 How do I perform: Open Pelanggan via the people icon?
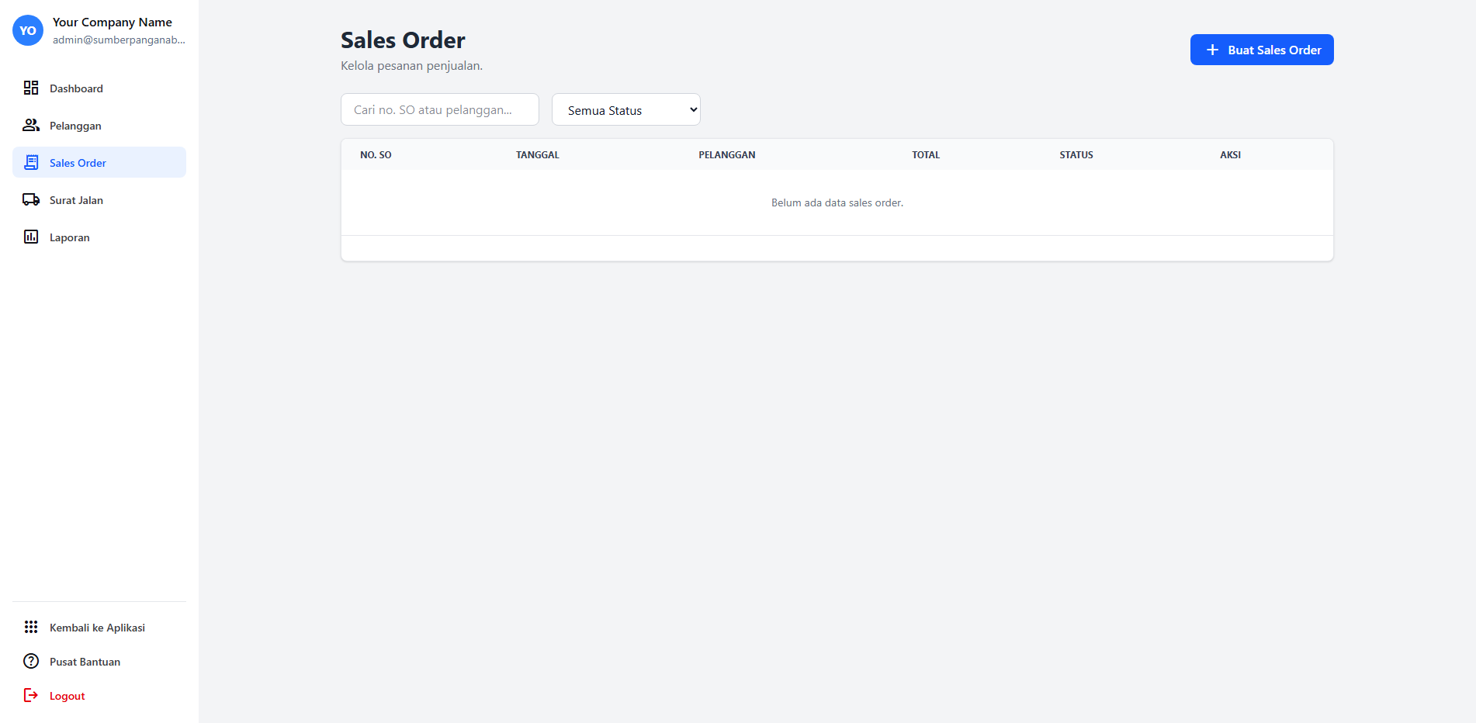point(31,125)
